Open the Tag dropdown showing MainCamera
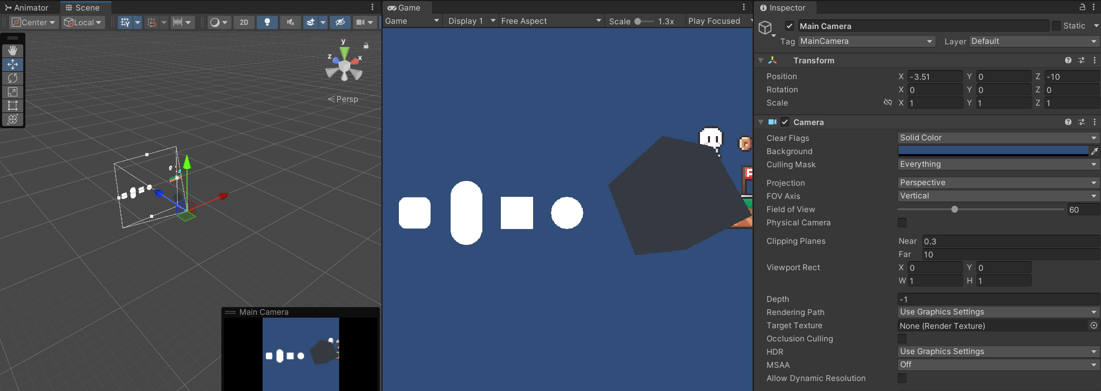Image resolution: width=1101 pixels, height=391 pixels. (866, 41)
